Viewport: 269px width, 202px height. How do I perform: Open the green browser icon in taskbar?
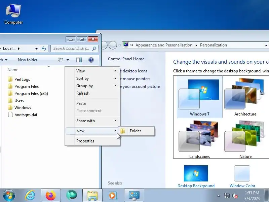[72, 195]
